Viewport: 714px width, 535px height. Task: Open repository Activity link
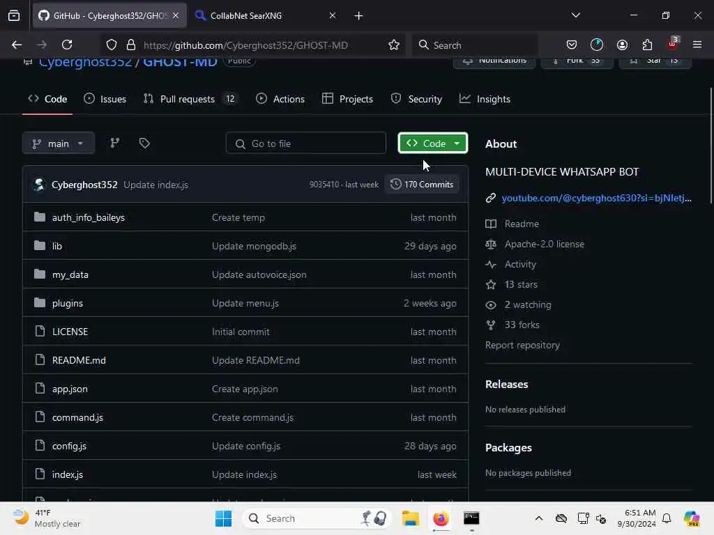point(520,264)
